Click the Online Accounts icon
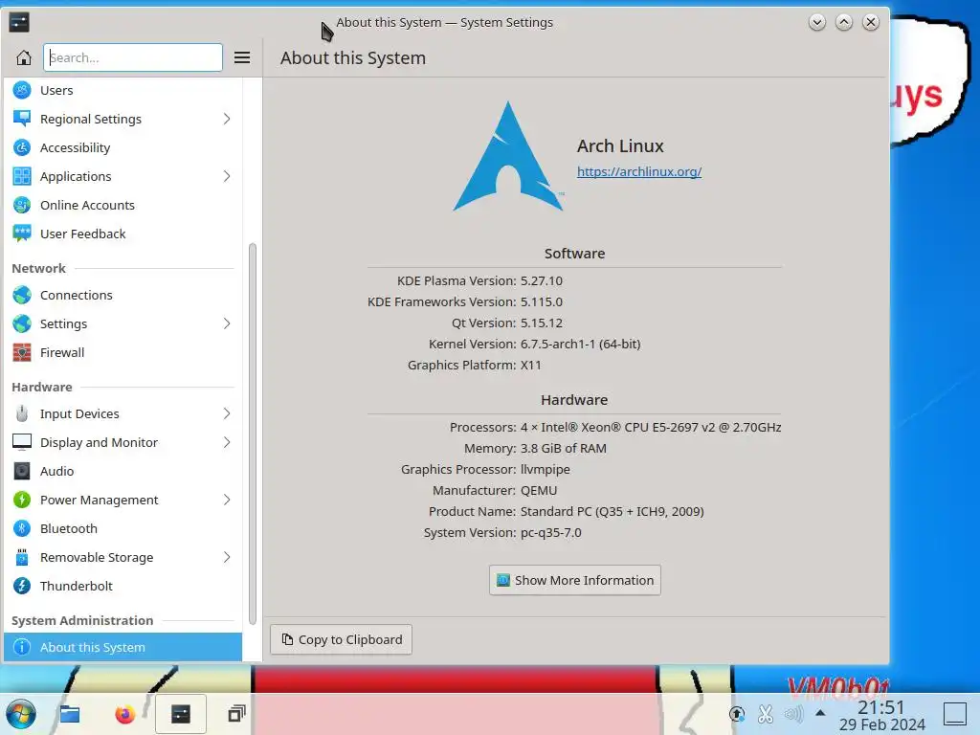The image size is (980, 735). click(x=22, y=205)
